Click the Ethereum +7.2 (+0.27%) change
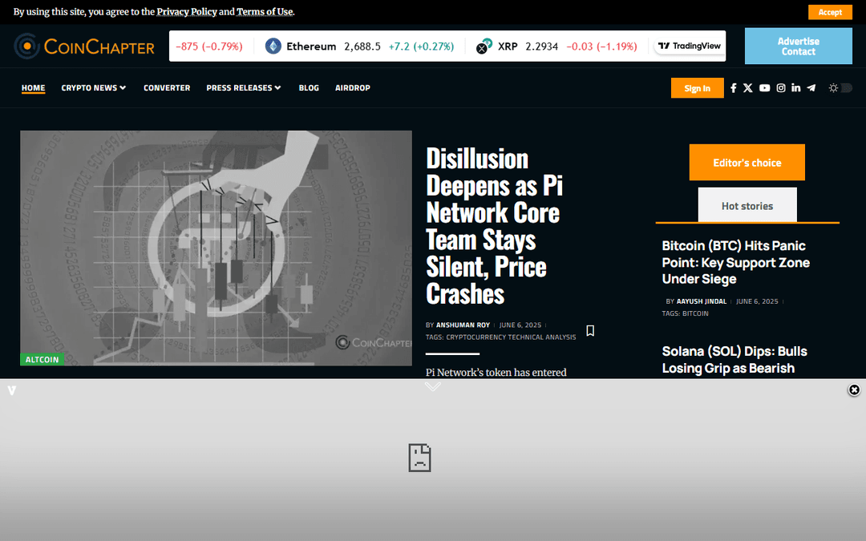This screenshot has width=866, height=541. (422, 46)
